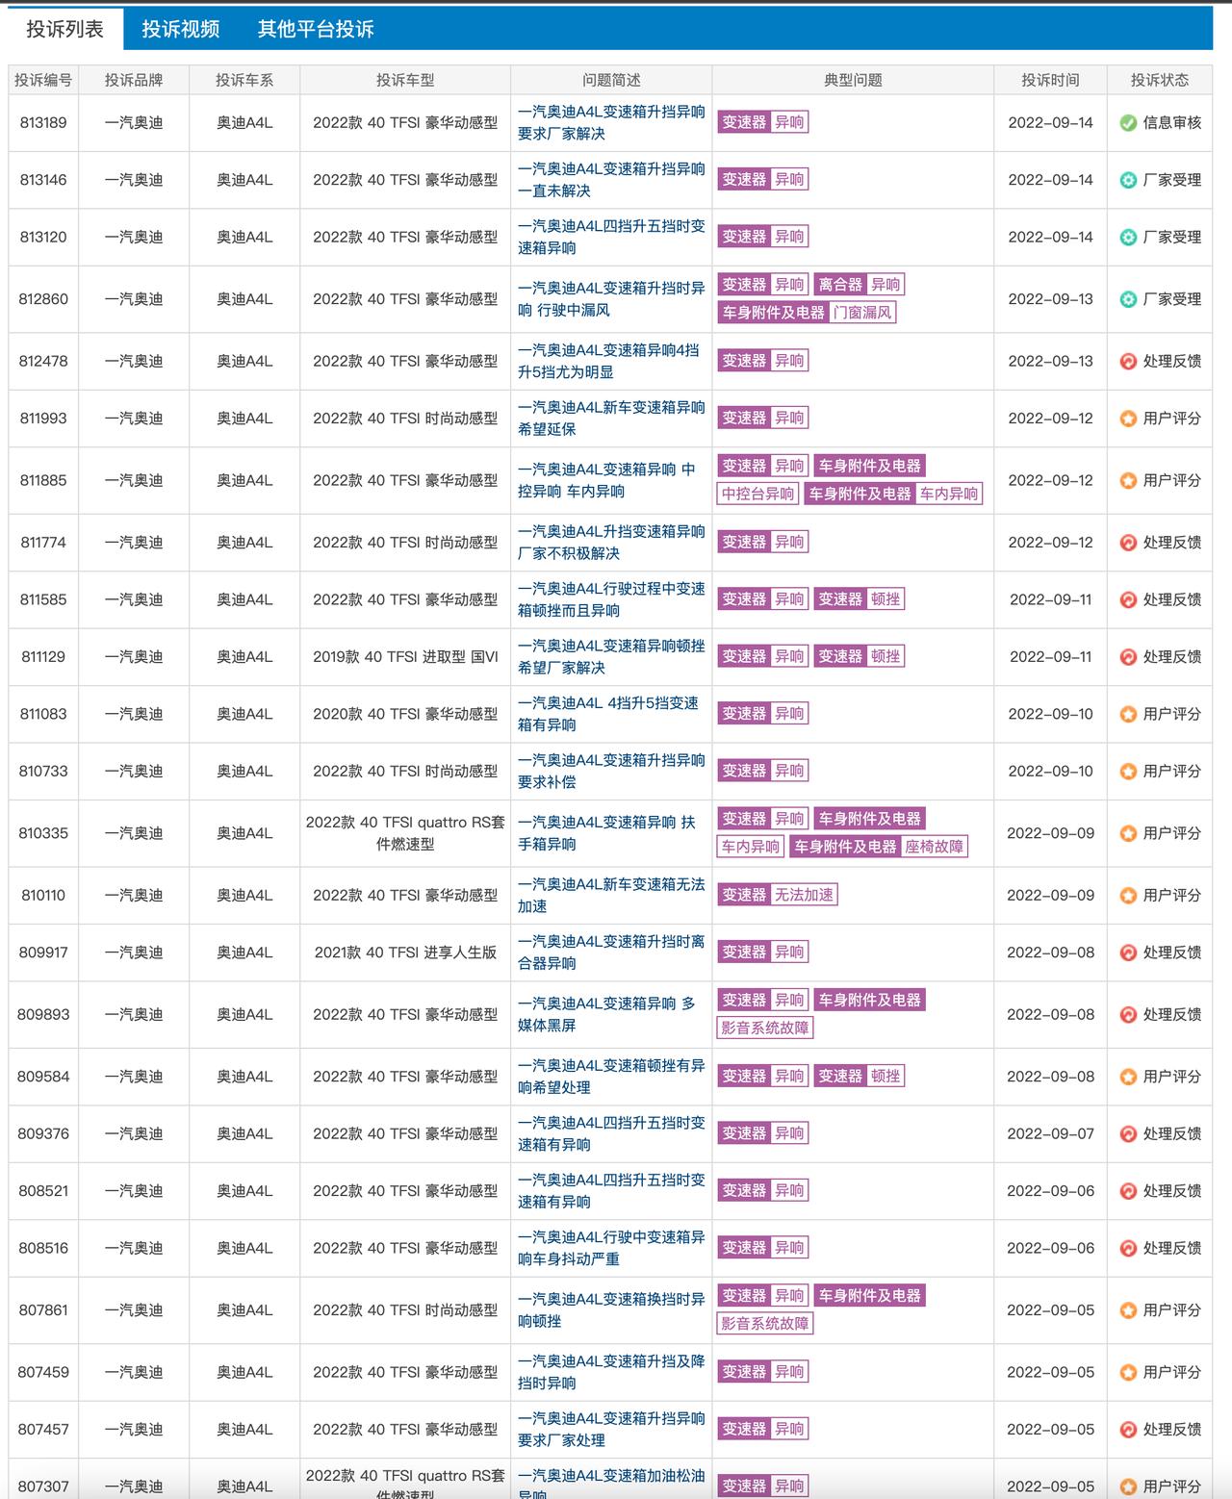Screen dimensions: 1232x1499
Task: Click the 用户评分 status icon for complaint 810733
Action: 1129,772
